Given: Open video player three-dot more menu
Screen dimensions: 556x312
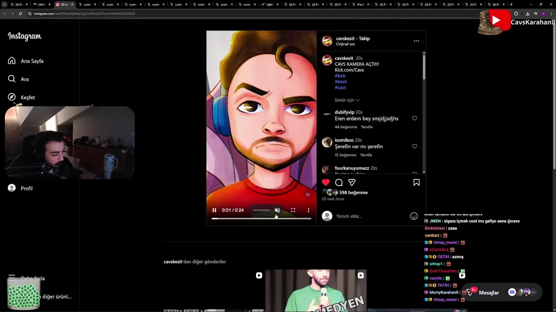Looking at the screenshot, I should tap(308, 210).
